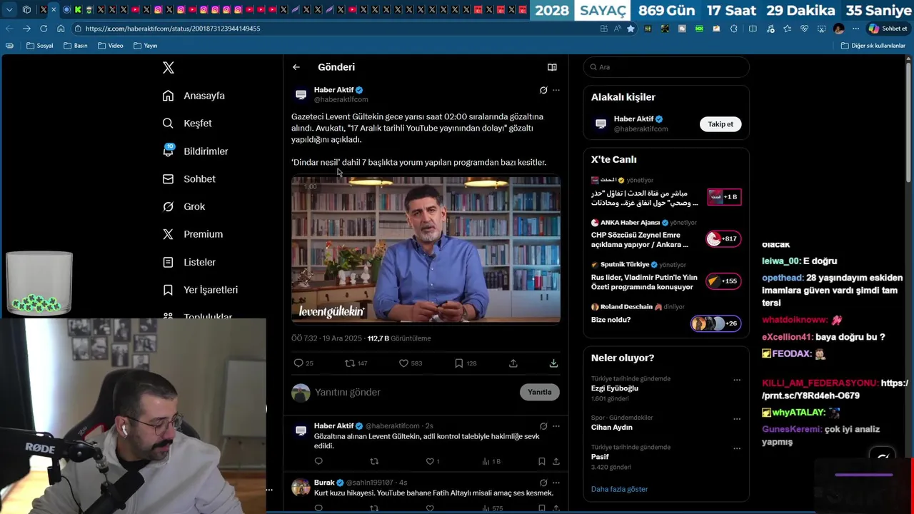This screenshot has height=514, width=914.
Task: Open more options on Haber Aktif reply
Action: [556, 426]
